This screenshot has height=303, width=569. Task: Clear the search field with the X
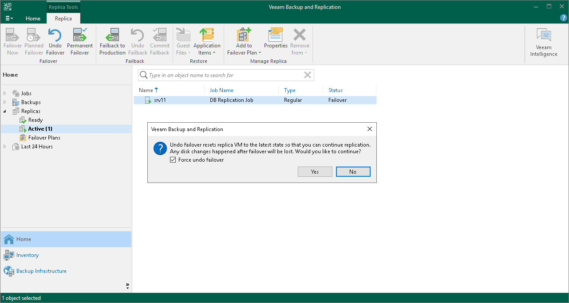pos(307,75)
